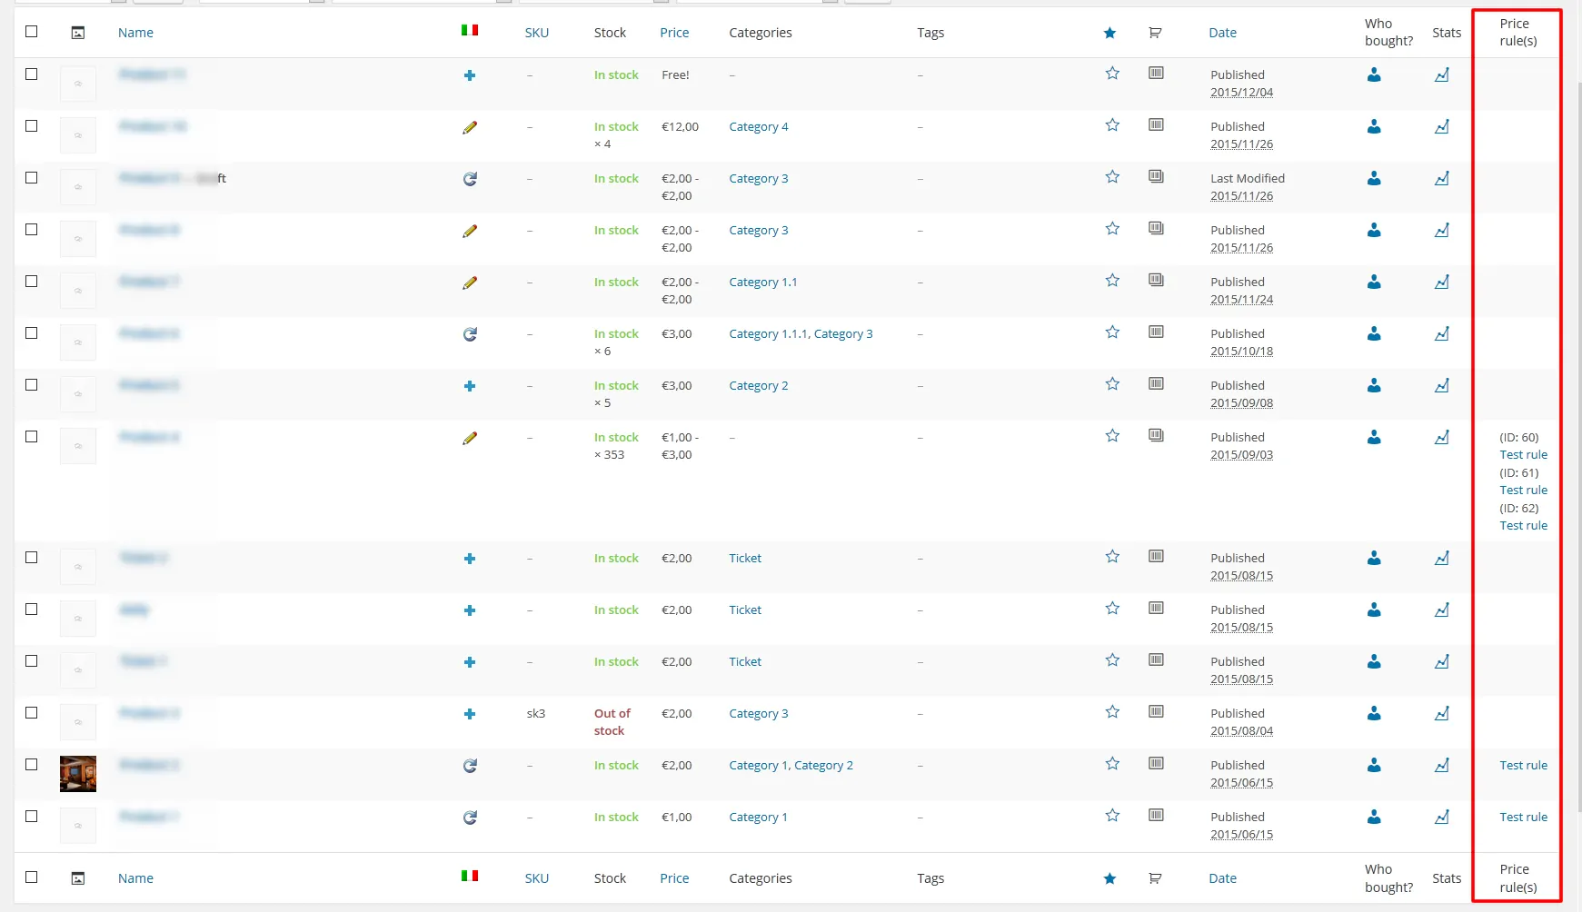Click the plus translation icon on the Free product row
This screenshot has height=912, width=1582.
click(470, 75)
